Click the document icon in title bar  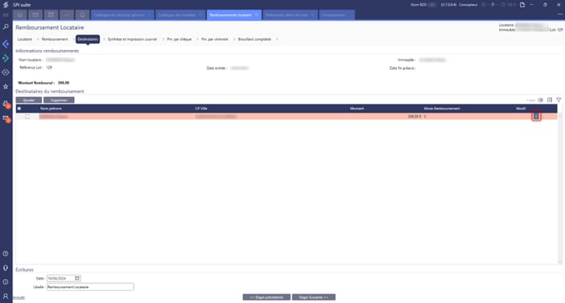[522, 5]
